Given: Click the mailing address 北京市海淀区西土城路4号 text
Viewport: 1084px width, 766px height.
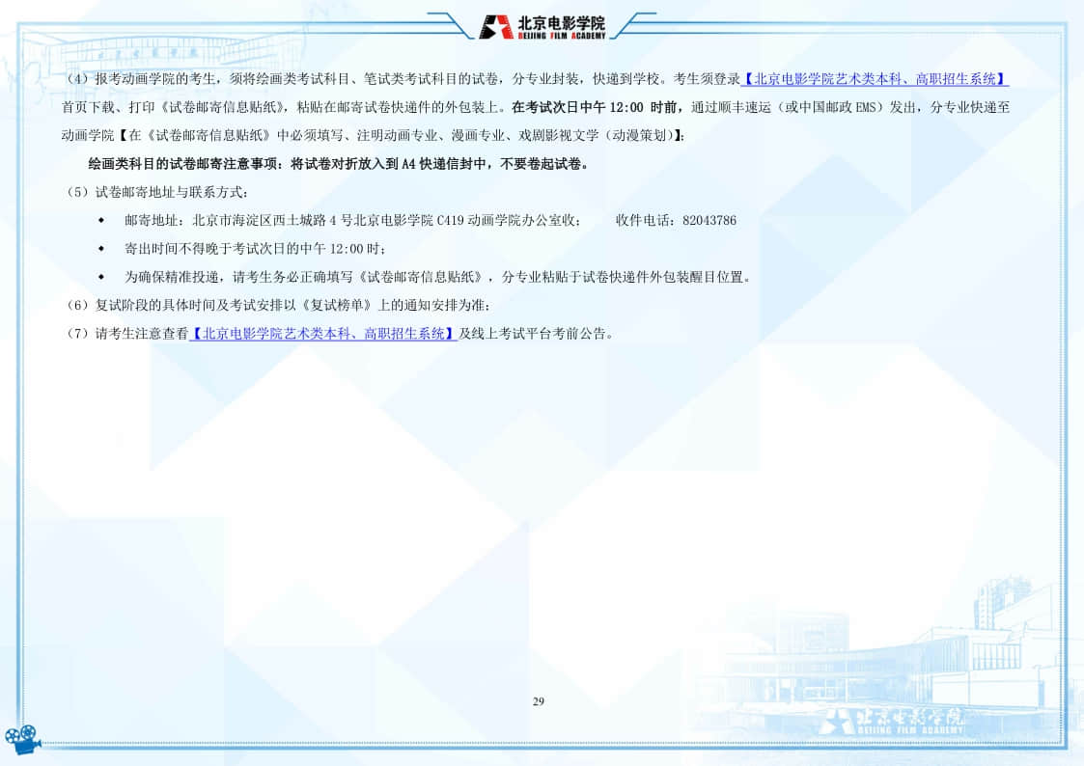Looking at the screenshot, I should pyautogui.click(x=270, y=220).
